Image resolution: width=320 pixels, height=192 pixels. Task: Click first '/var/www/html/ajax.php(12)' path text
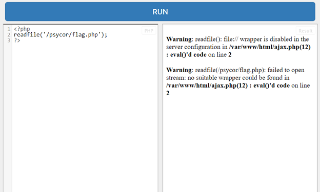(270, 47)
